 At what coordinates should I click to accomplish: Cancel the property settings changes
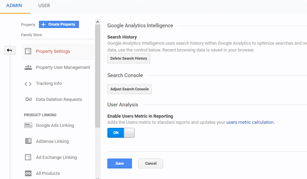pyautogui.click(x=151, y=163)
